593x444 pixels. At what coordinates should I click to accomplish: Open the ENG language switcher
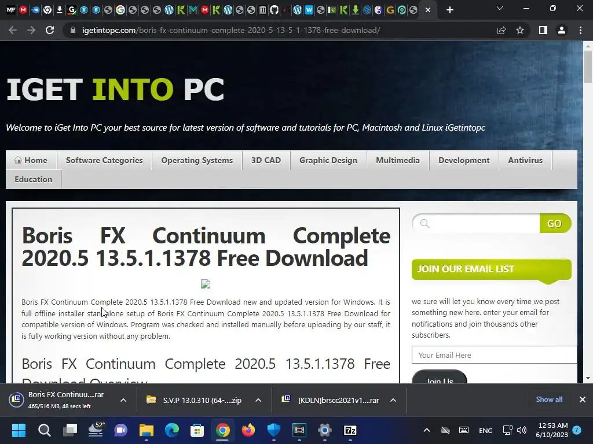pos(486,430)
